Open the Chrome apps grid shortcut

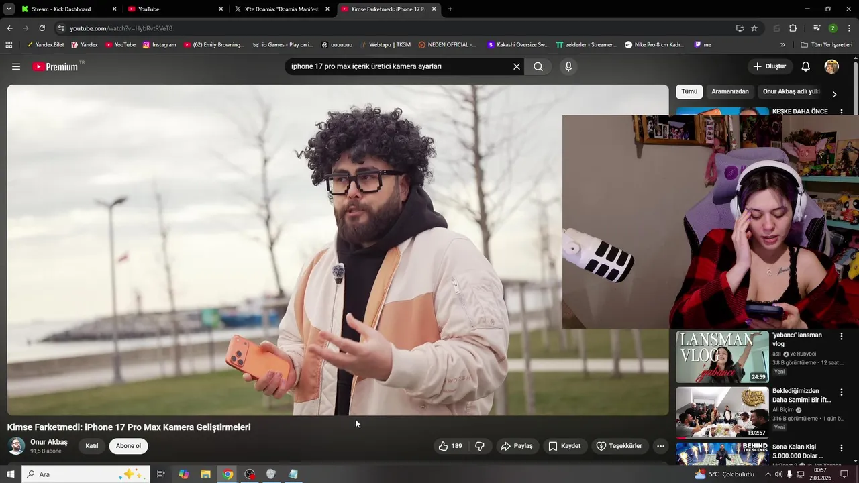pos(9,45)
